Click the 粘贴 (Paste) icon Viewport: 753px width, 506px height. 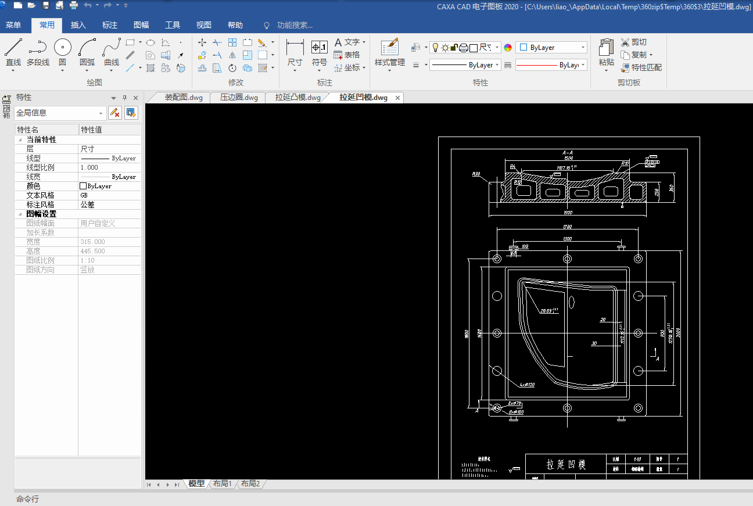(606, 48)
